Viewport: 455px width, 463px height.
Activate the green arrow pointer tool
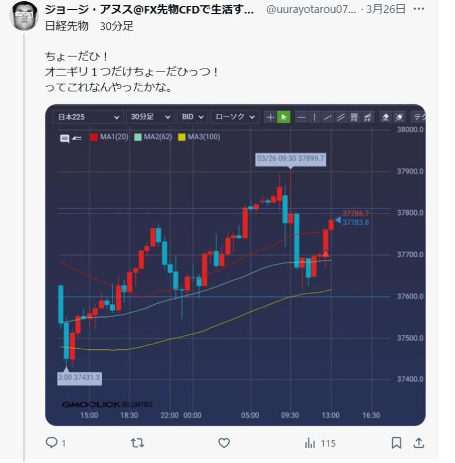tap(283, 117)
